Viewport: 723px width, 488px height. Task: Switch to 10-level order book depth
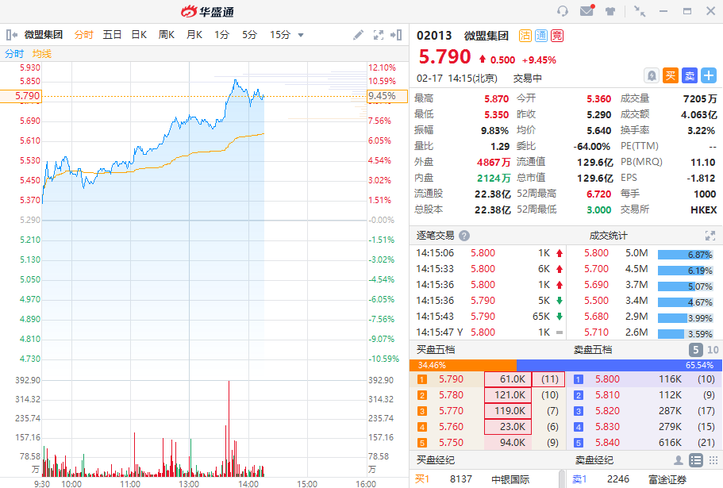click(x=713, y=350)
